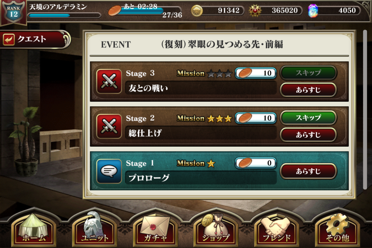
Task: Select the 総仕上げ stage title
Action: click(x=145, y=134)
